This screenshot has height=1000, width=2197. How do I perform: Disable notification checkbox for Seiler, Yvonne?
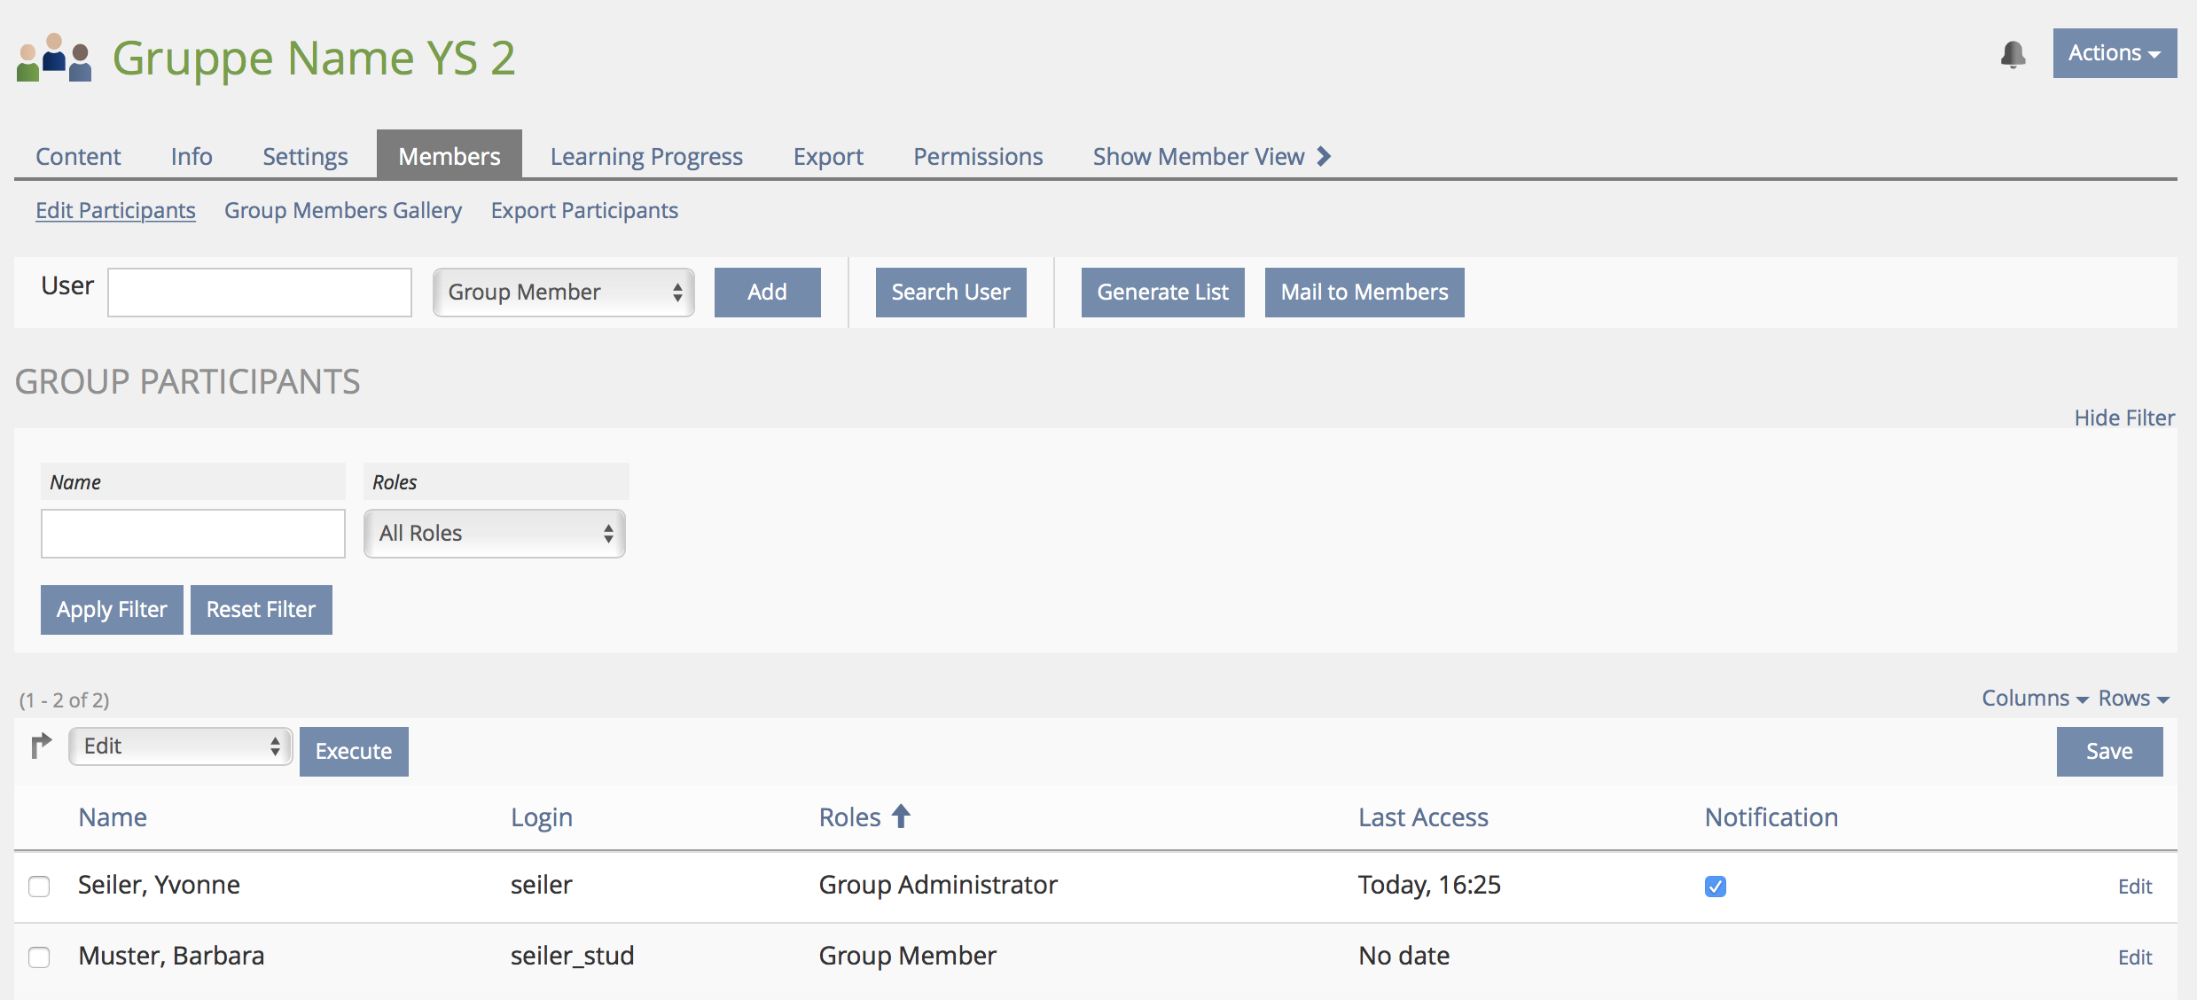pos(1716,887)
